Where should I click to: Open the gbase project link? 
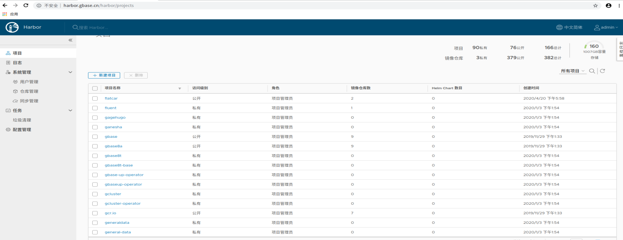[111, 136]
